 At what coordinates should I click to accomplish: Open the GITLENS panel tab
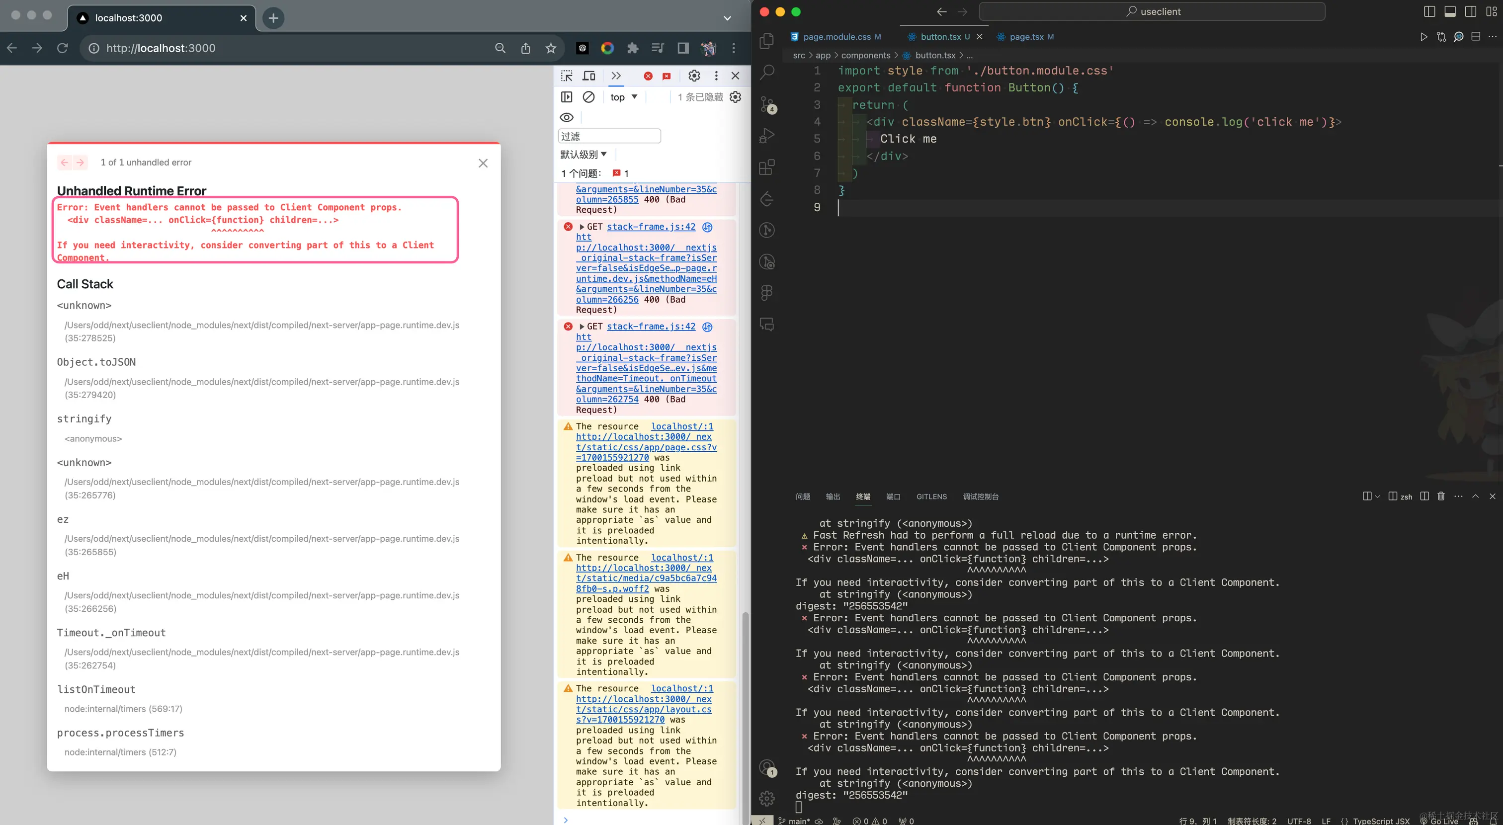931,496
